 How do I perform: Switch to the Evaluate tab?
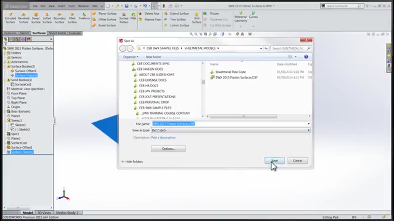75,33
